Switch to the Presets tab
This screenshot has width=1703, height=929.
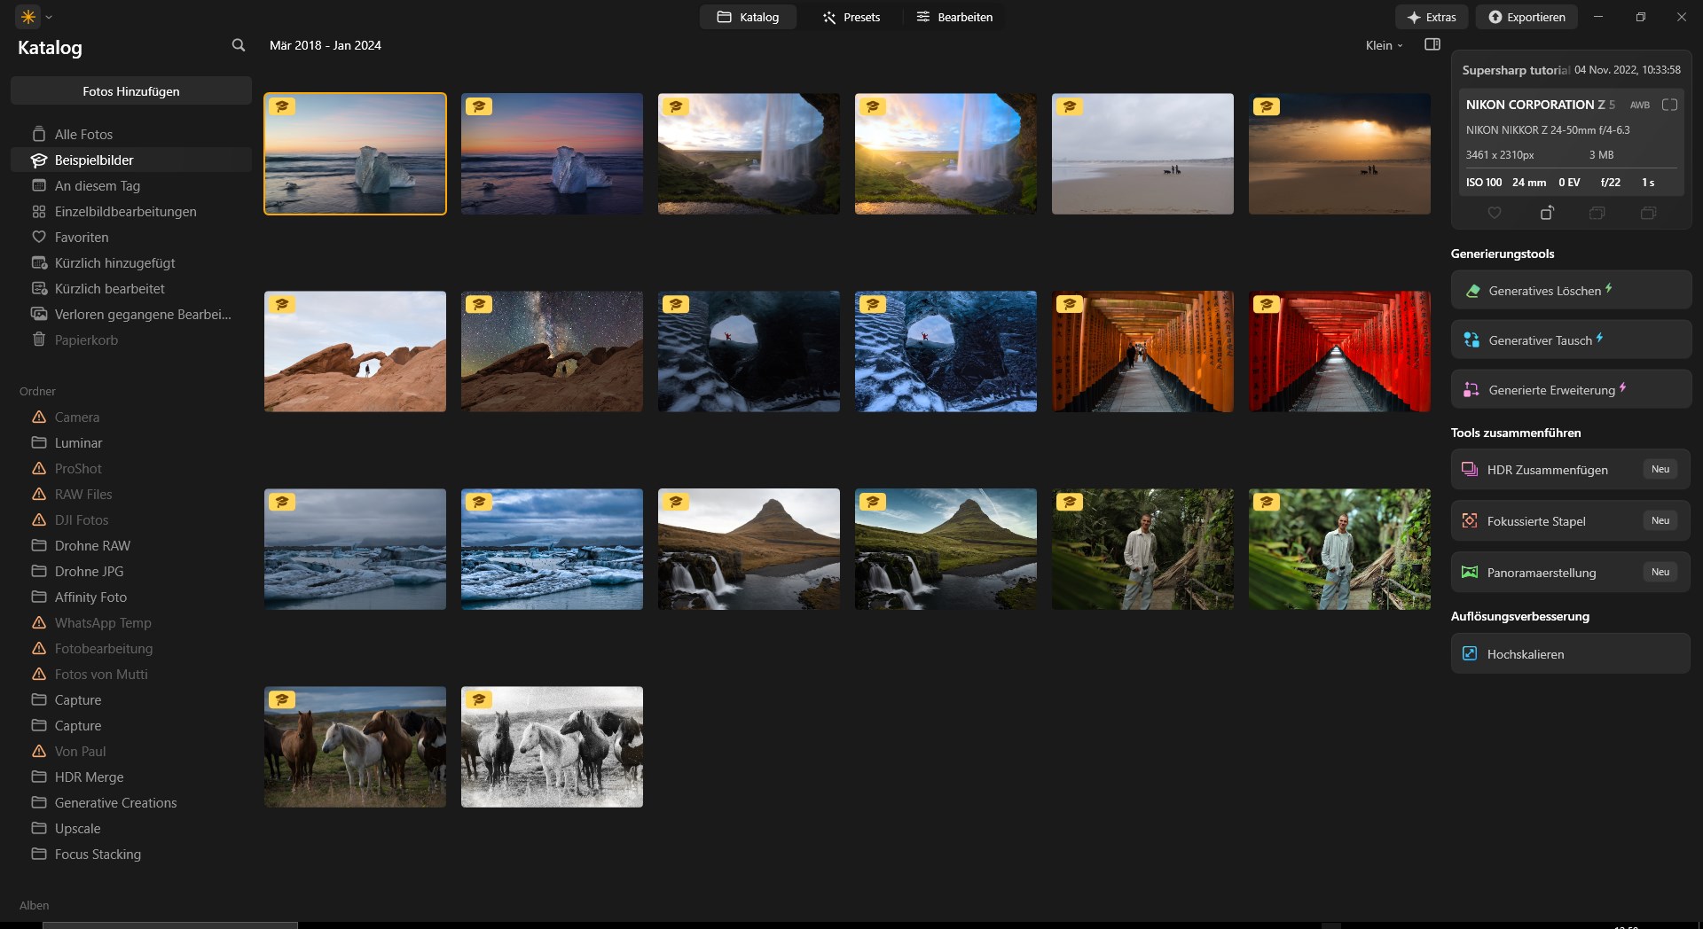851,16
